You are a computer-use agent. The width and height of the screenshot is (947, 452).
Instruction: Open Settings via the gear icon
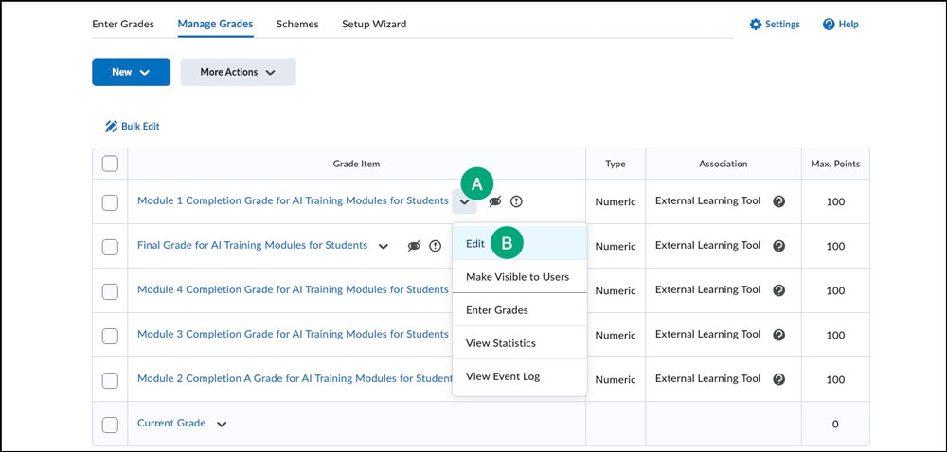coord(756,24)
